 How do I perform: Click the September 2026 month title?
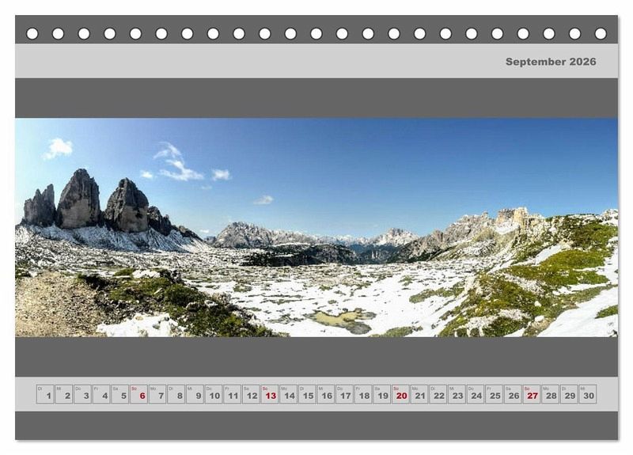tap(551, 62)
